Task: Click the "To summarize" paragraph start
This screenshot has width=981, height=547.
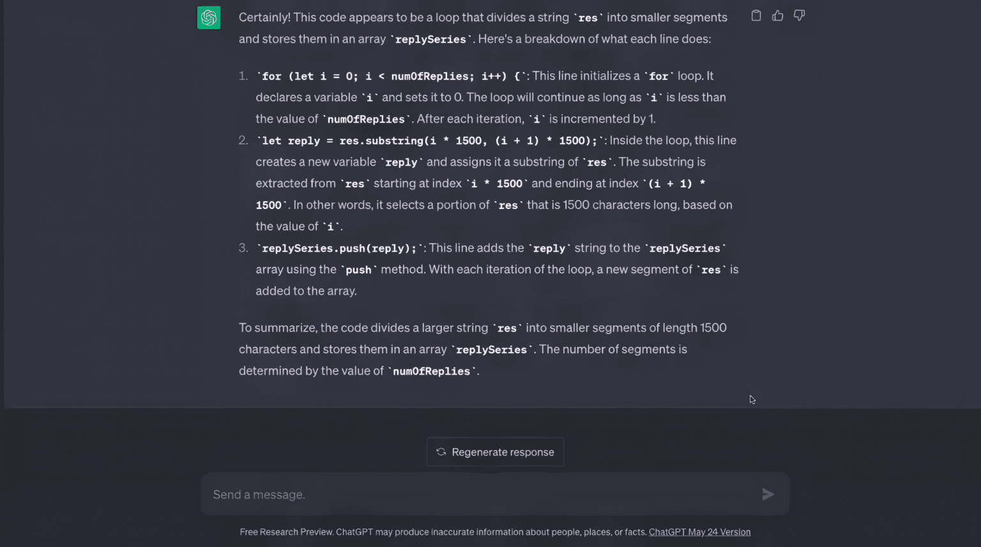Action: point(277,328)
